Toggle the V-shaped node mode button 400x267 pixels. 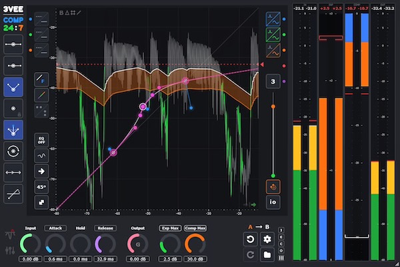pos(13,87)
